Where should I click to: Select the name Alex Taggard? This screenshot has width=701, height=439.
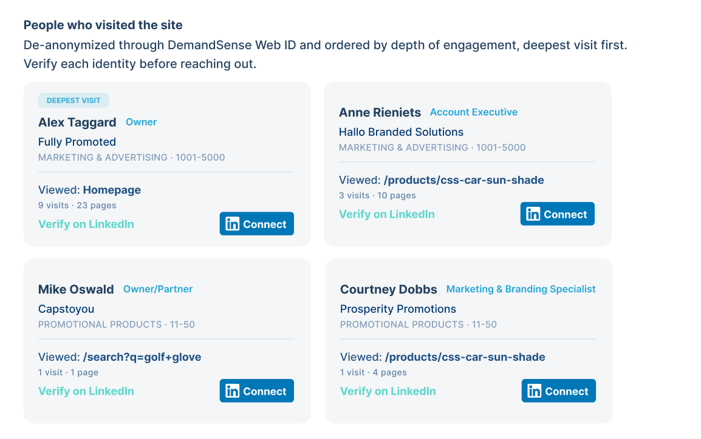pos(77,122)
